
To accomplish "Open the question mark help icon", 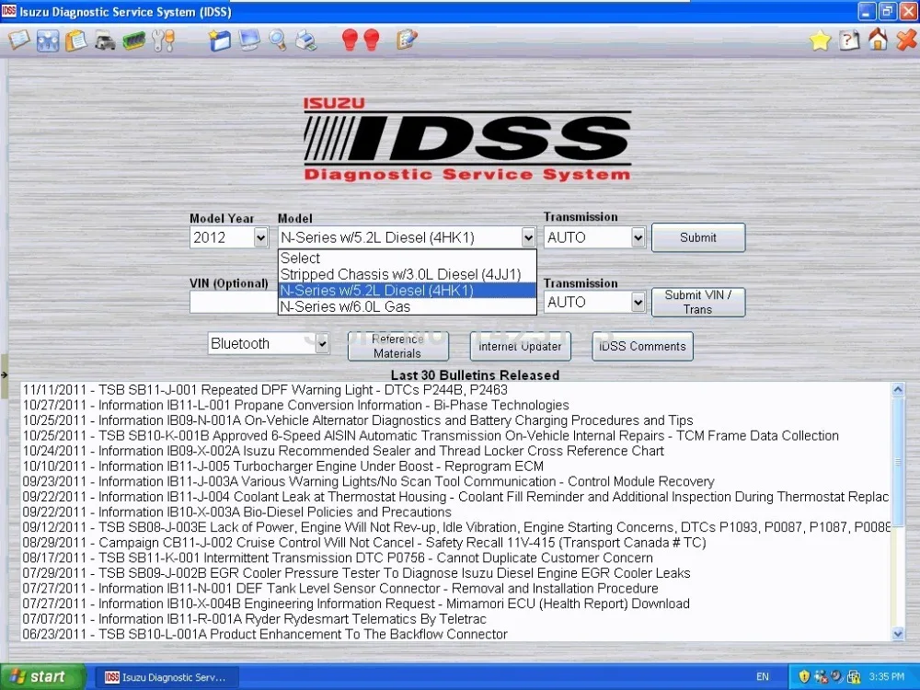I will click(849, 40).
